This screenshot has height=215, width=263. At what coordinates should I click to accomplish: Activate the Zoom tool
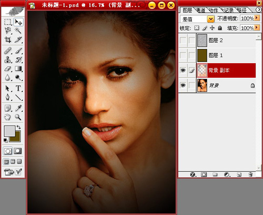[x=18, y=117]
